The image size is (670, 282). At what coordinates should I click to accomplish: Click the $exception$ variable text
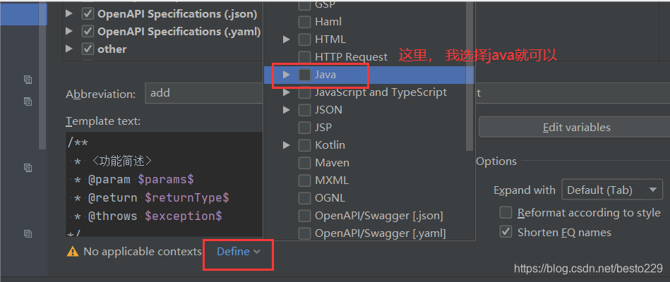[184, 216]
